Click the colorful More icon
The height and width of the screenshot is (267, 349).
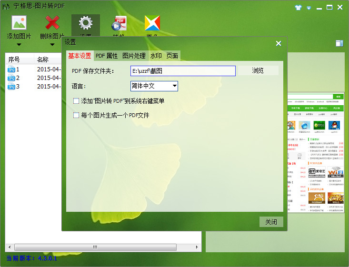click(152, 23)
